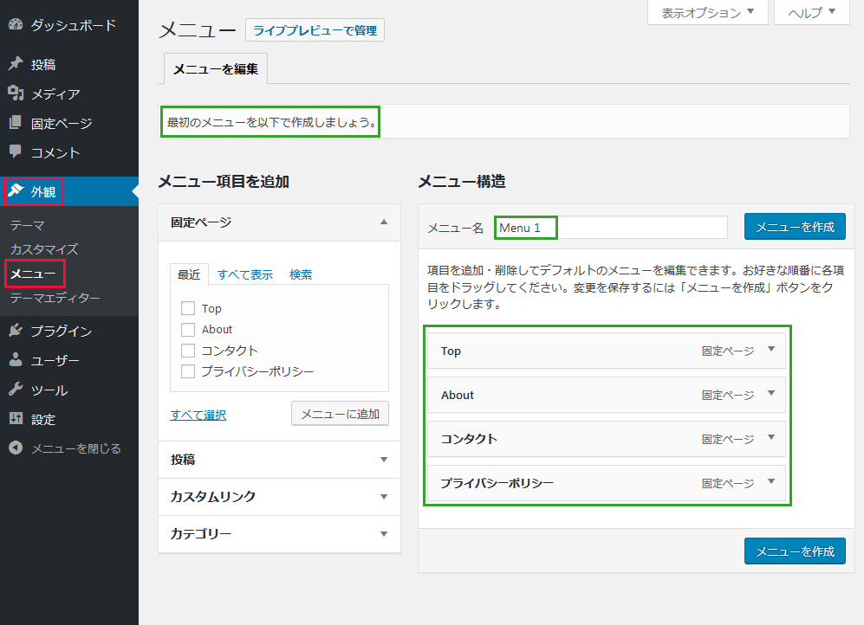Tick the プライバシーポリシー page checkbox
The height and width of the screenshot is (625, 864).
pyautogui.click(x=188, y=371)
